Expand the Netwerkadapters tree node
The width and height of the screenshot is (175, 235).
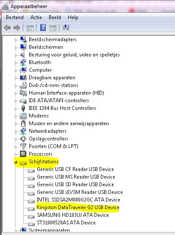(16, 131)
